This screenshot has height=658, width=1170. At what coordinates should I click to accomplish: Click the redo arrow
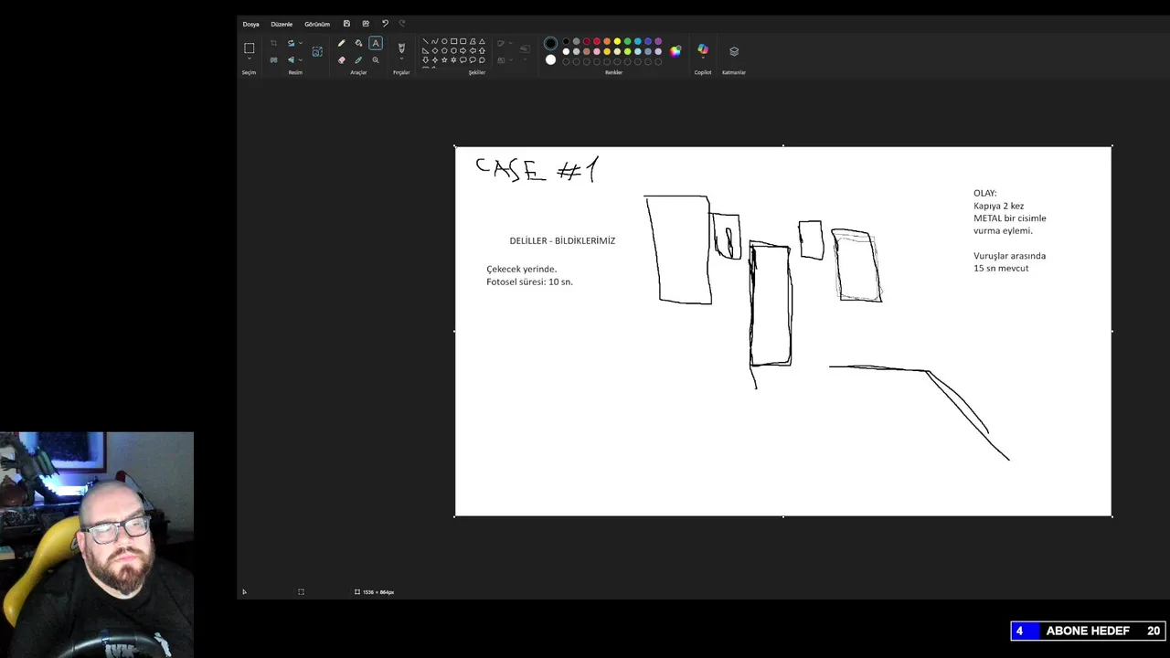[402, 24]
